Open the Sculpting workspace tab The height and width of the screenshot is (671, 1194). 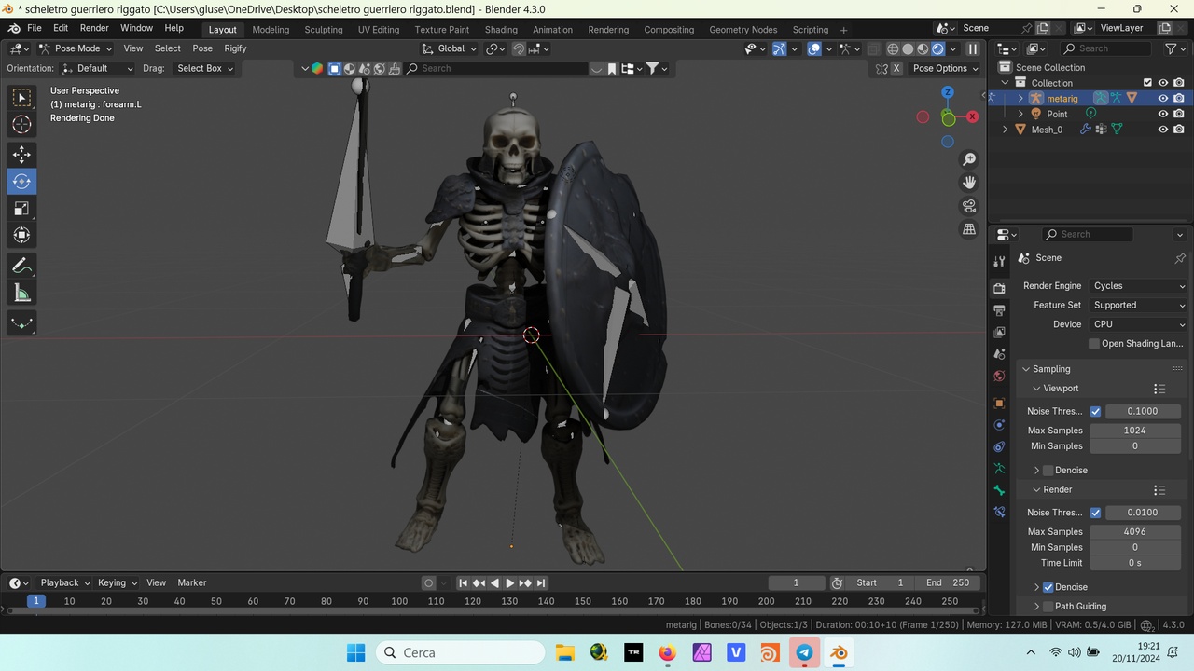click(324, 30)
